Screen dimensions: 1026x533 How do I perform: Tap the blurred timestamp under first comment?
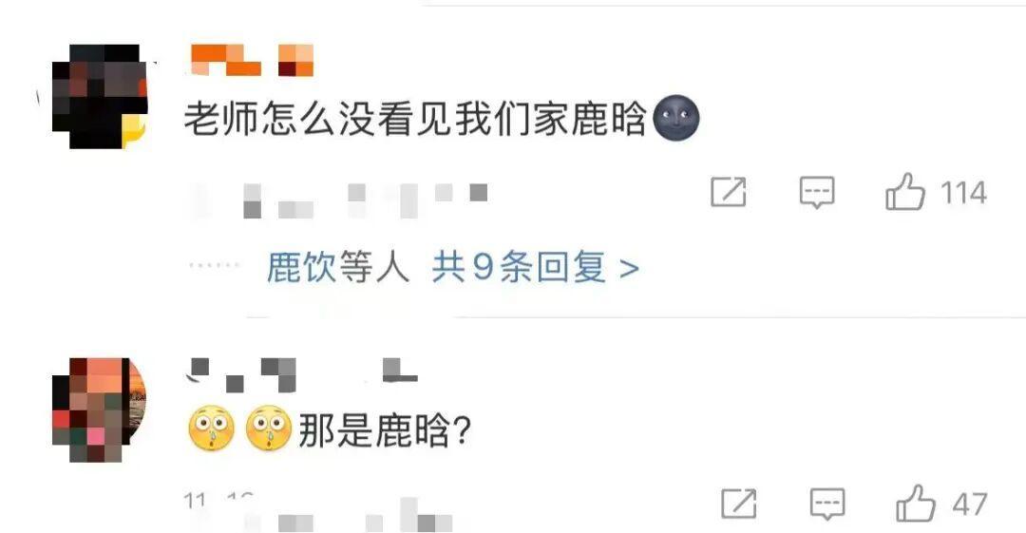[x=340, y=200]
